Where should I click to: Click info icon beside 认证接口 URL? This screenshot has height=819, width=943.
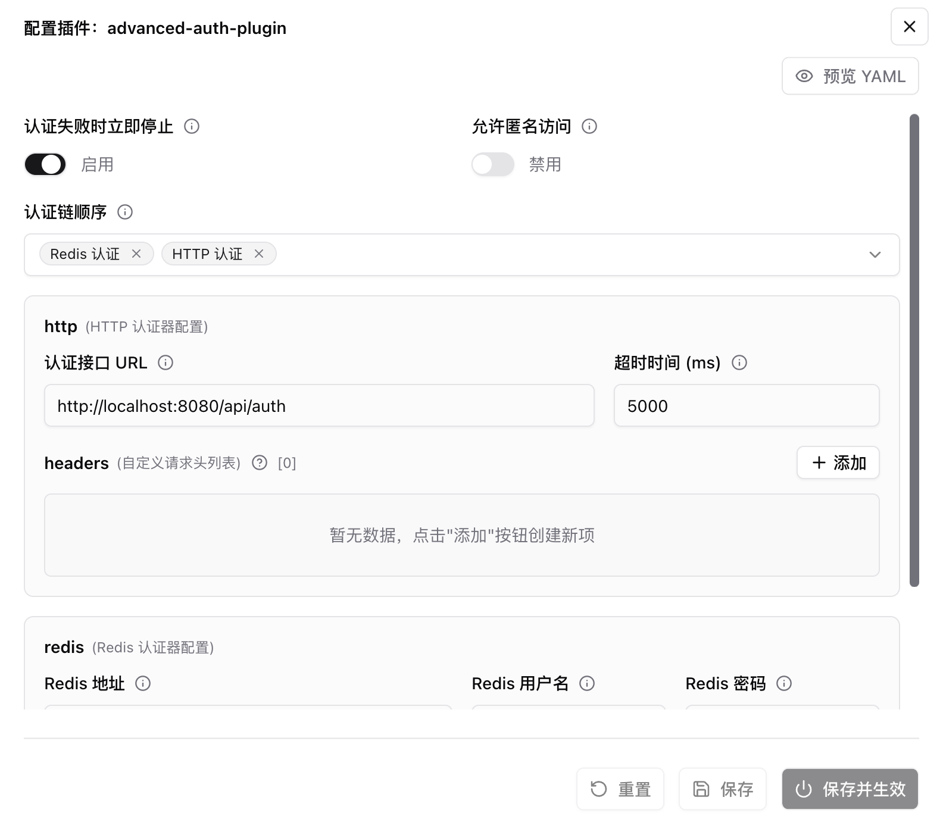(166, 362)
